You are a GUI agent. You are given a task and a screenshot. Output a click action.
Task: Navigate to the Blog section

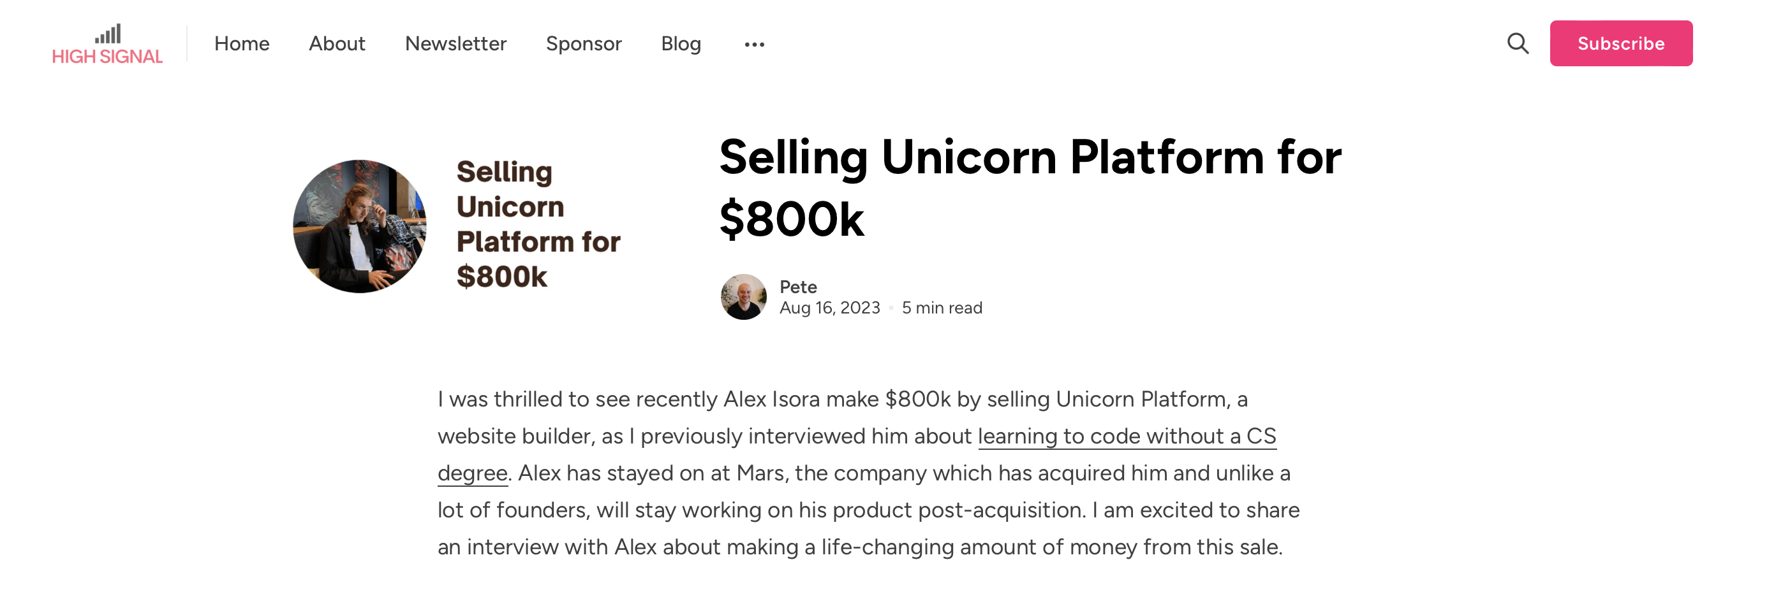(x=681, y=43)
